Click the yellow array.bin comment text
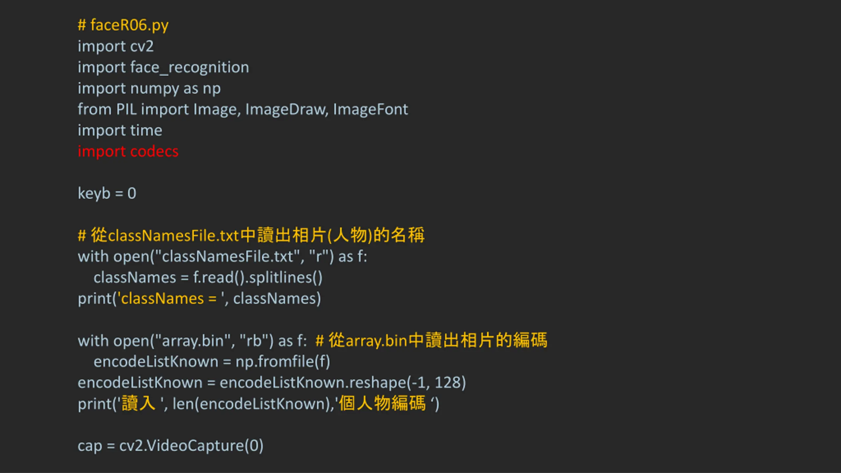The height and width of the screenshot is (473, 841). click(431, 340)
